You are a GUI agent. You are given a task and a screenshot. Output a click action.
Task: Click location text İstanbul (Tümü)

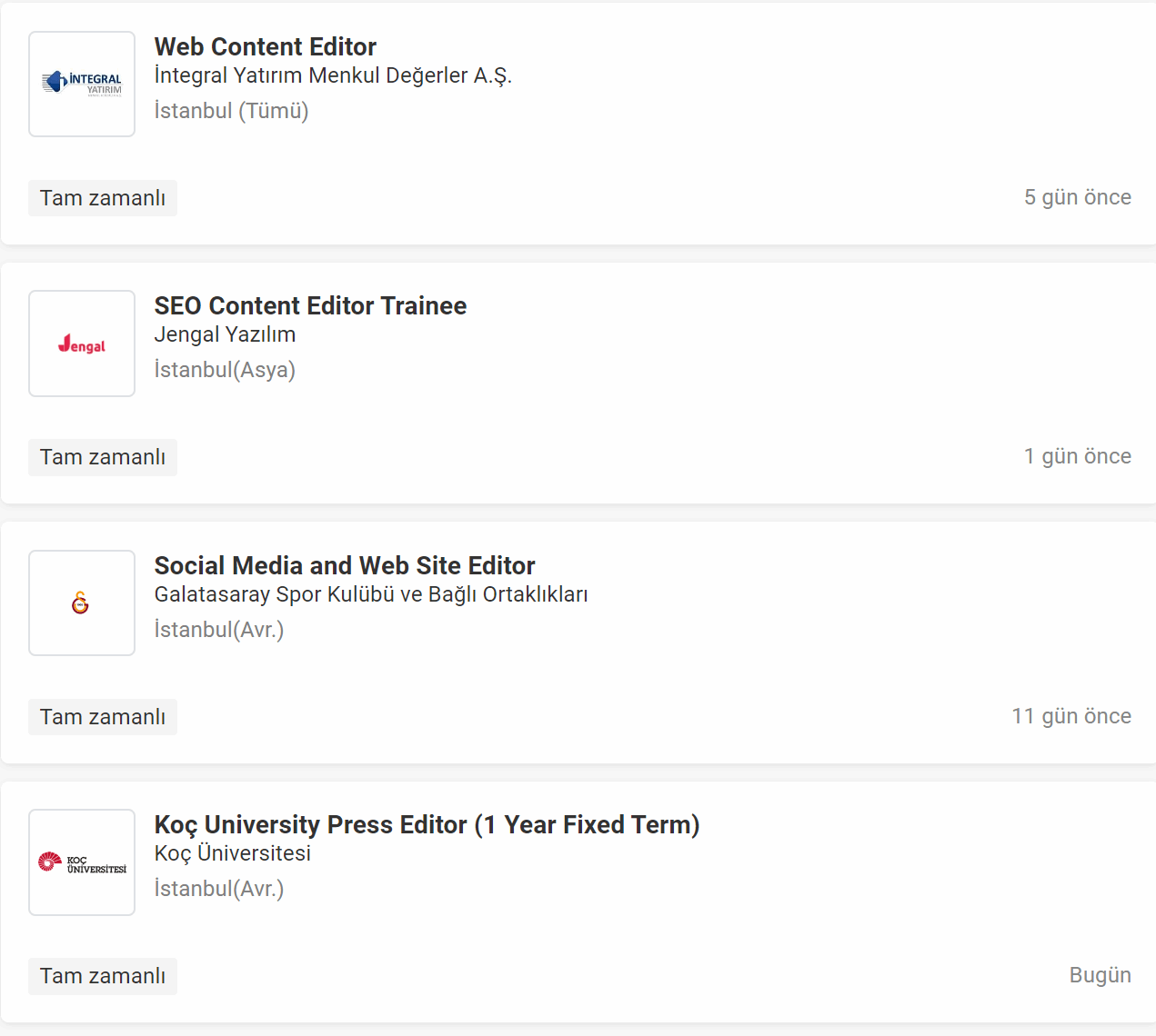[x=232, y=111]
